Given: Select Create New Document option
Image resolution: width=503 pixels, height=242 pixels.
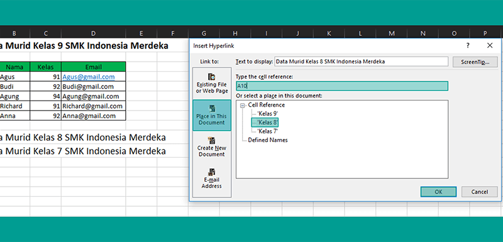Looking at the screenshot, I should (212, 147).
